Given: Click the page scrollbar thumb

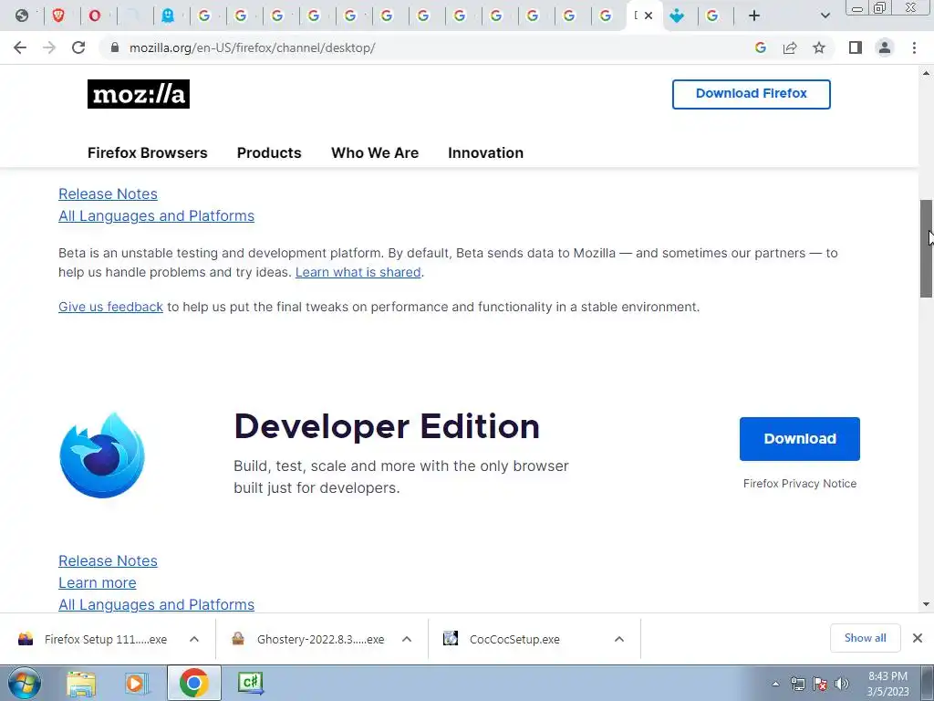Looking at the screenshot, I should tap(926, 248).
